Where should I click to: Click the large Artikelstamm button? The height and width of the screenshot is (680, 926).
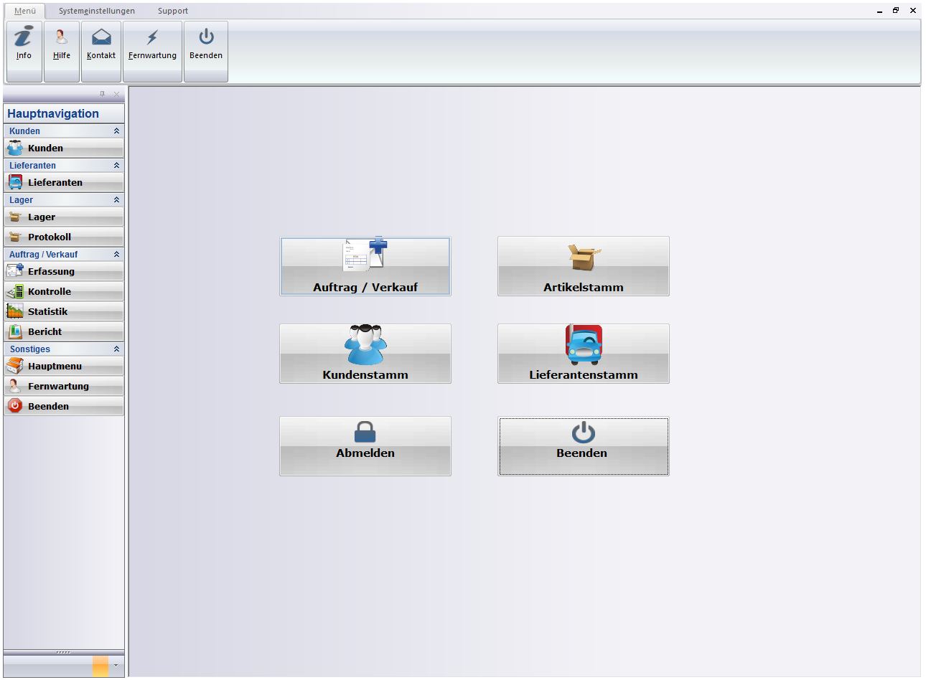[583, 267]
